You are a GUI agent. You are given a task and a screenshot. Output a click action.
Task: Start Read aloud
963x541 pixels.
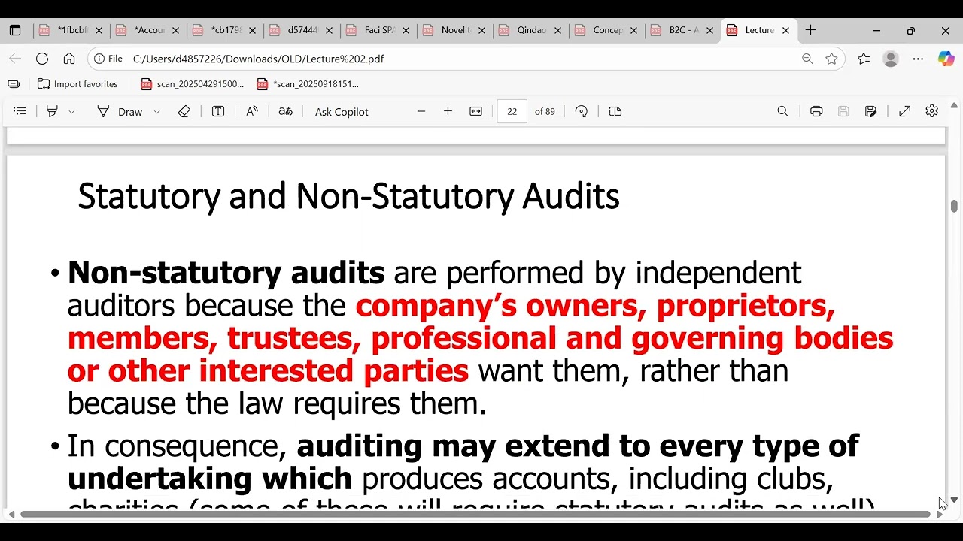pos(252,111)
